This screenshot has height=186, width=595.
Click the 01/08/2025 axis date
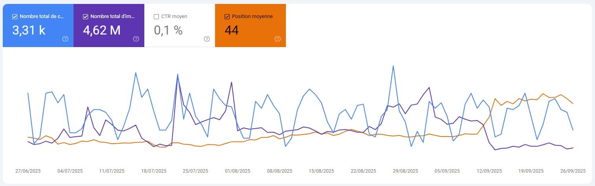[x=237, y=171]
